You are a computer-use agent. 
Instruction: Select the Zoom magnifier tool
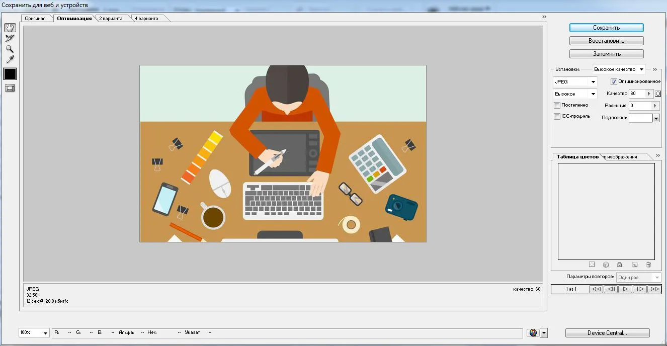coord(10,49)
